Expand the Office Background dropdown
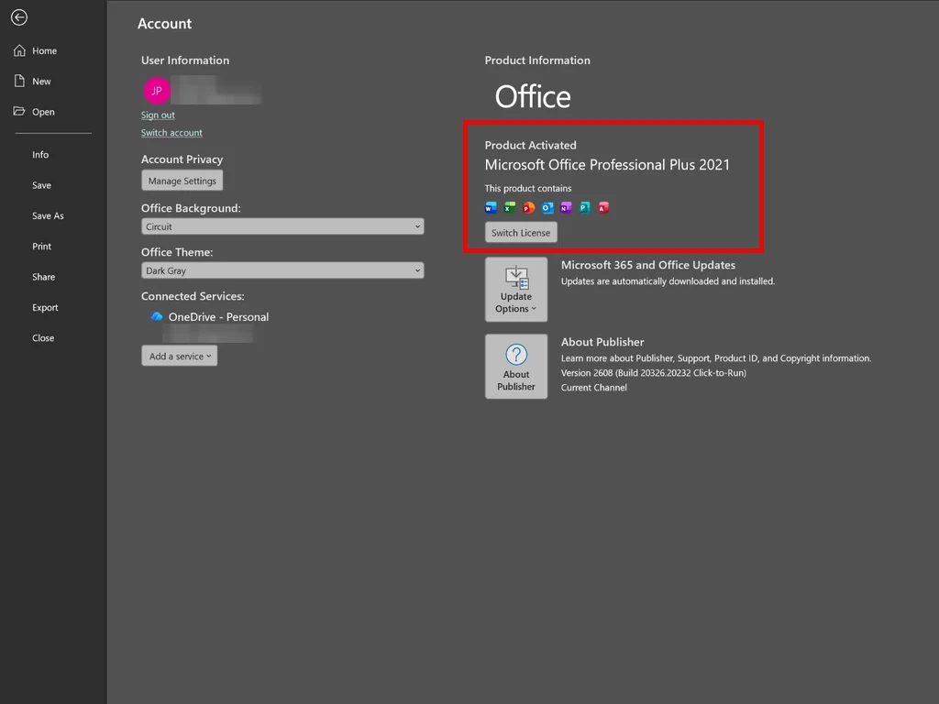 click(282, 226)
